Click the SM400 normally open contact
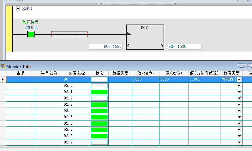252x151 pixels. pos(31,34)
